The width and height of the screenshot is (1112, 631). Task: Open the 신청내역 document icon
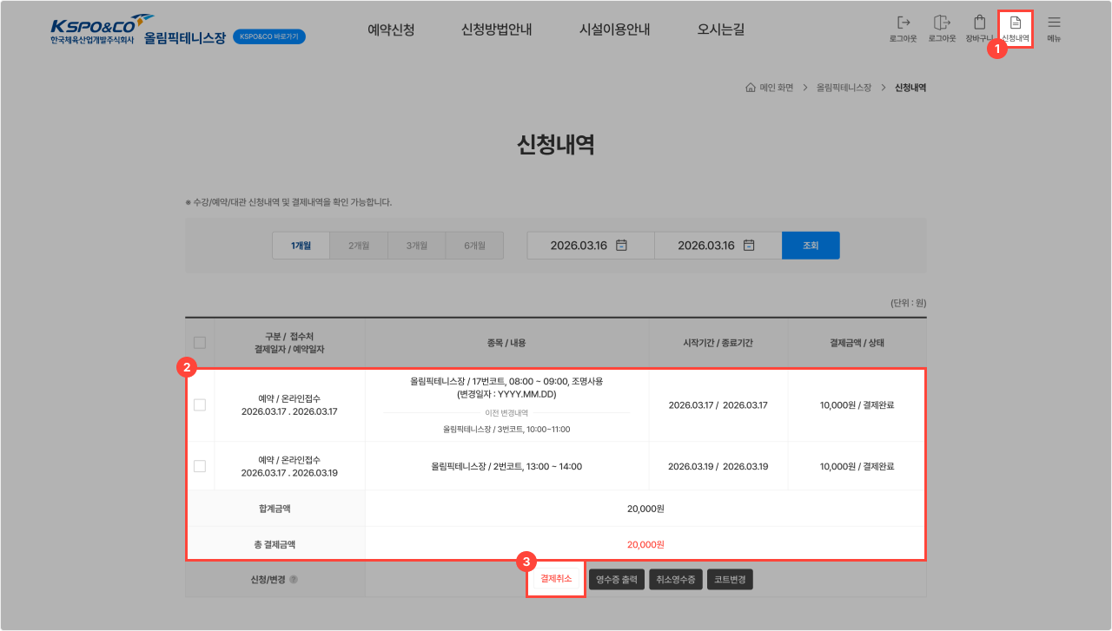[1016, 23]
